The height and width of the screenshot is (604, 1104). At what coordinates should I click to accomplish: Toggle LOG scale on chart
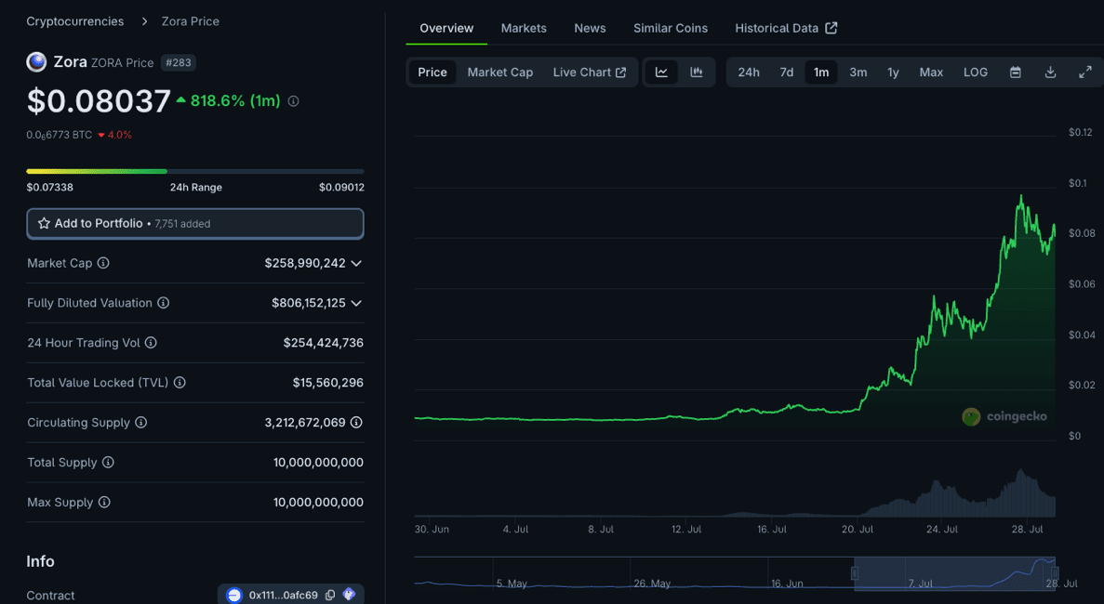(x=976, y=72)
